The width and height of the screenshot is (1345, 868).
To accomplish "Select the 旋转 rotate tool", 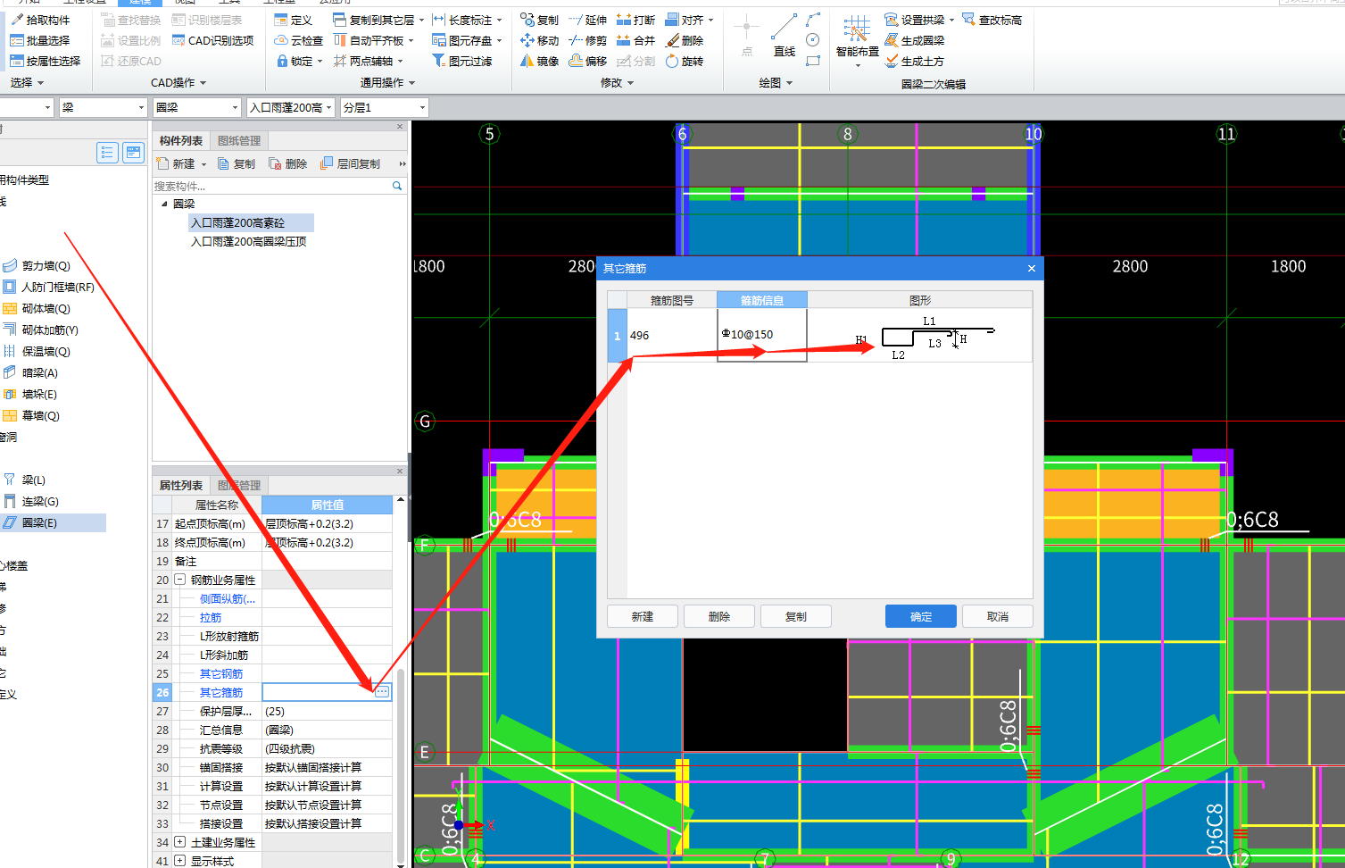I will click(685, 61).
